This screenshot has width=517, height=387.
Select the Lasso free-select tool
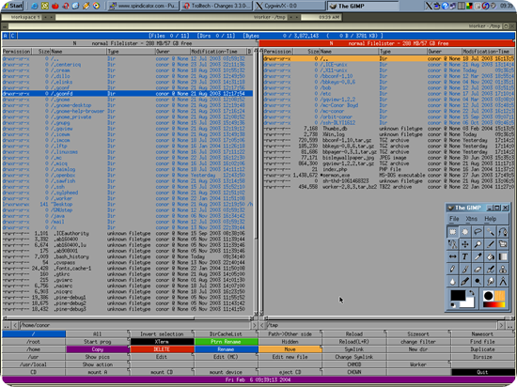coord(478,232)
